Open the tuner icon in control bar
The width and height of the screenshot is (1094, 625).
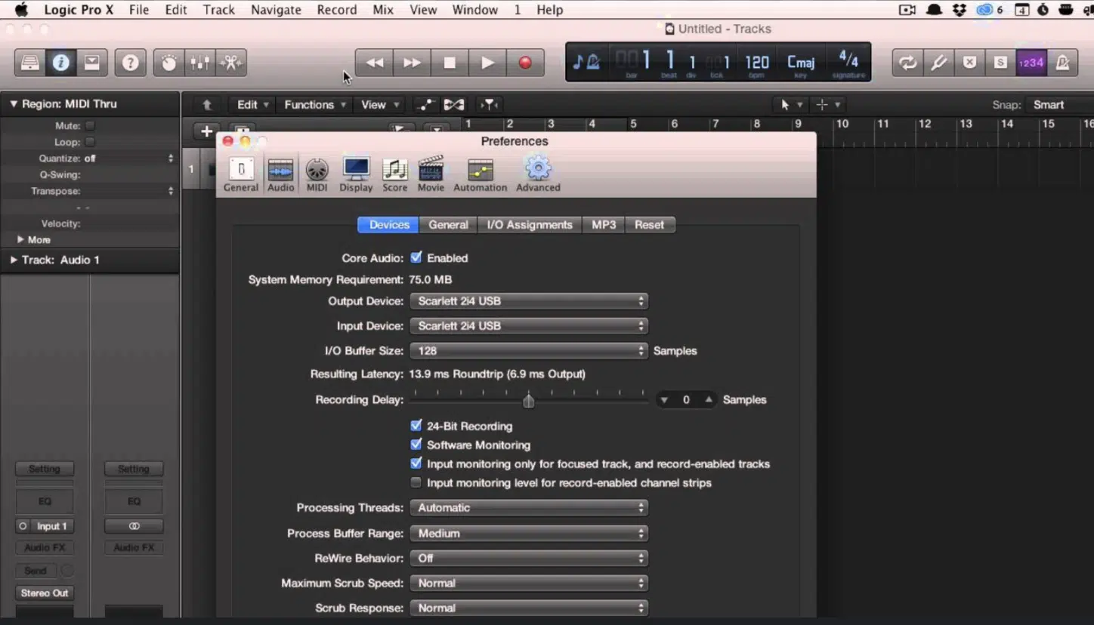938,63
